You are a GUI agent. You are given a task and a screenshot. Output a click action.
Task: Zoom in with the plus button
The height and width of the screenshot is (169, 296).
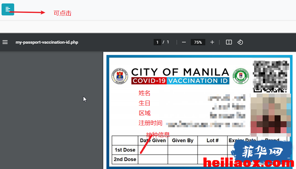coord(212,42)
